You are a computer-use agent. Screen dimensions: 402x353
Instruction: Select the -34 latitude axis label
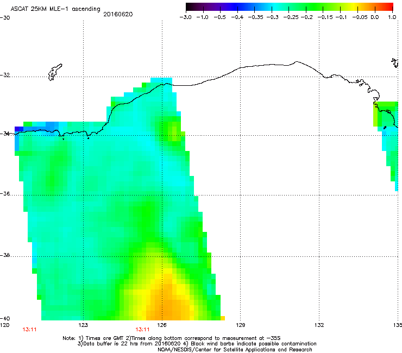(x=5, y=134)
